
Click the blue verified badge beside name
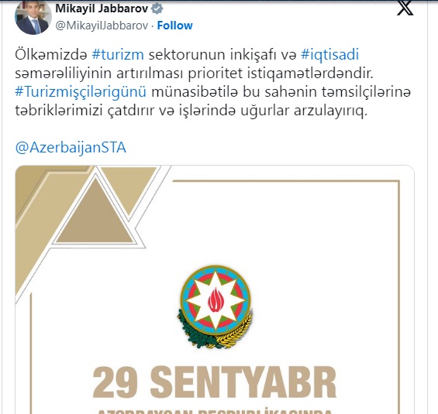point(157,9)
